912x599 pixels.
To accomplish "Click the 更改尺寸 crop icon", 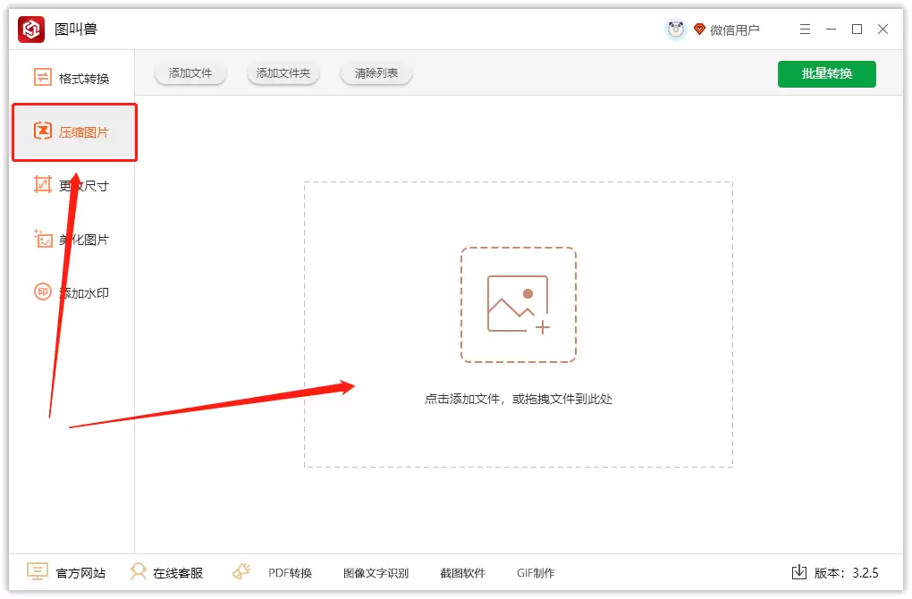I will (x=42, y=185).
